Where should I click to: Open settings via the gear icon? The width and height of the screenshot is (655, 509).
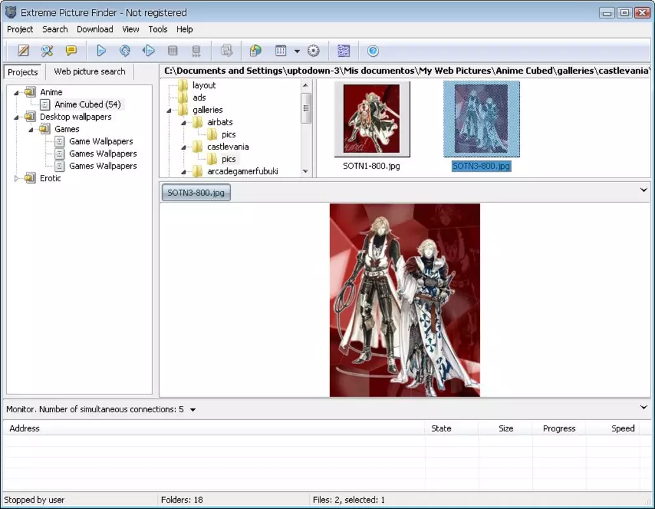coord(314,51)
